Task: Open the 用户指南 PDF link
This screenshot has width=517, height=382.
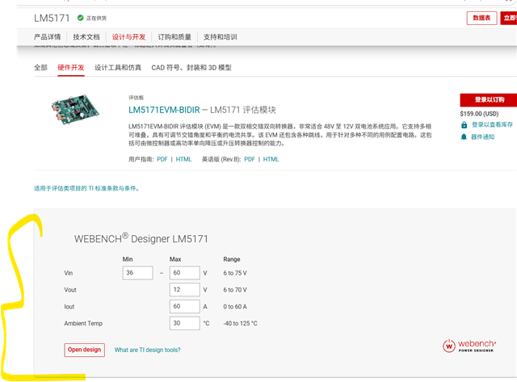Action: (162, 159)
